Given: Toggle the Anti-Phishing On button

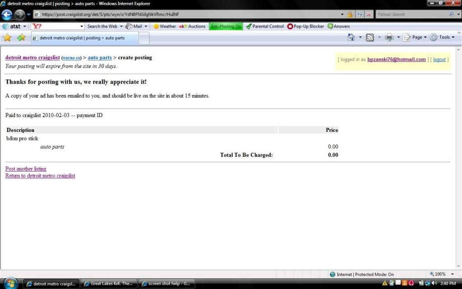Looking at the screenshot, I should tap(226, 27).
